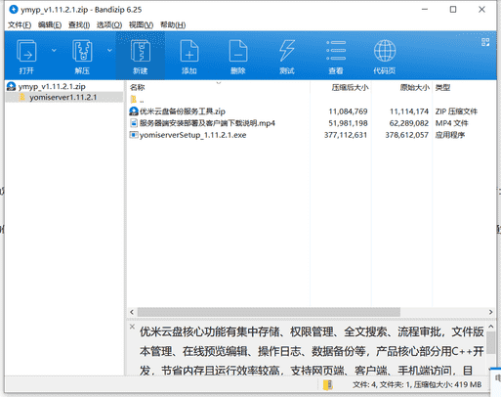The height and width of the screenshot is (397, 501).
Task: Click the original size 378,612,057
Action: [x=406, y=135]
